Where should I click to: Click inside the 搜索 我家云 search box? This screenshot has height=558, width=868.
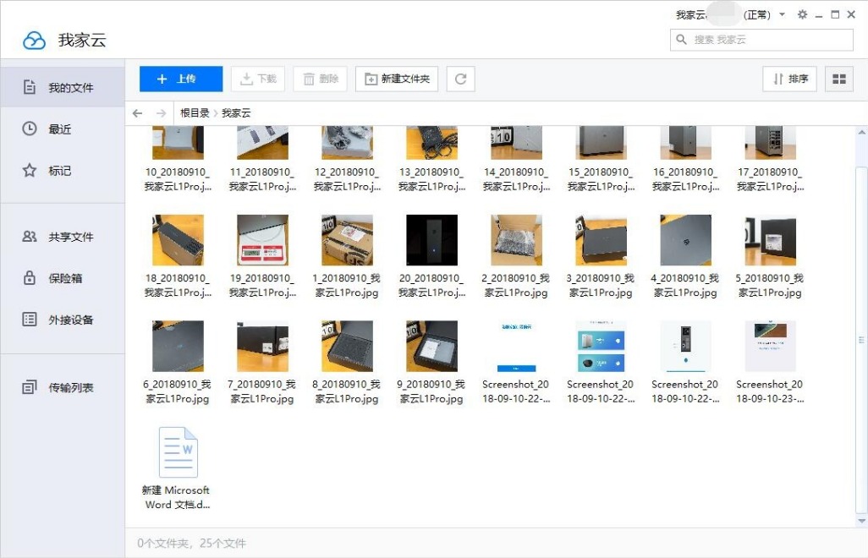point(760,39)
